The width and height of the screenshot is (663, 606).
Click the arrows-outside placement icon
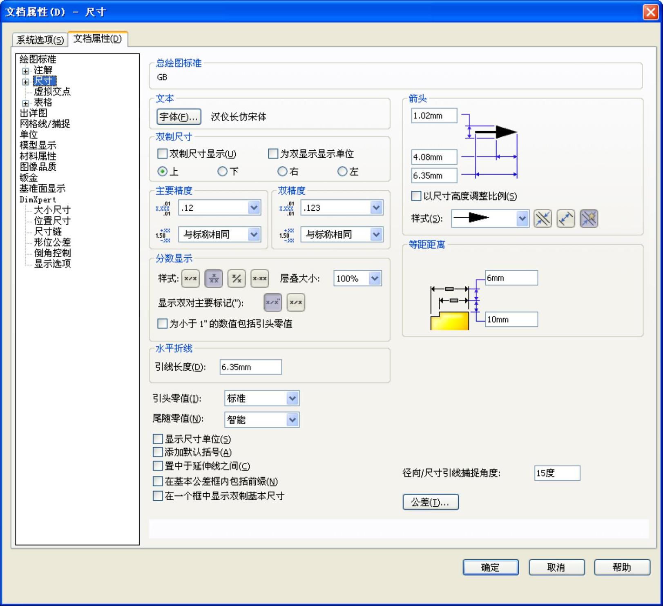(x=542, y=219)
